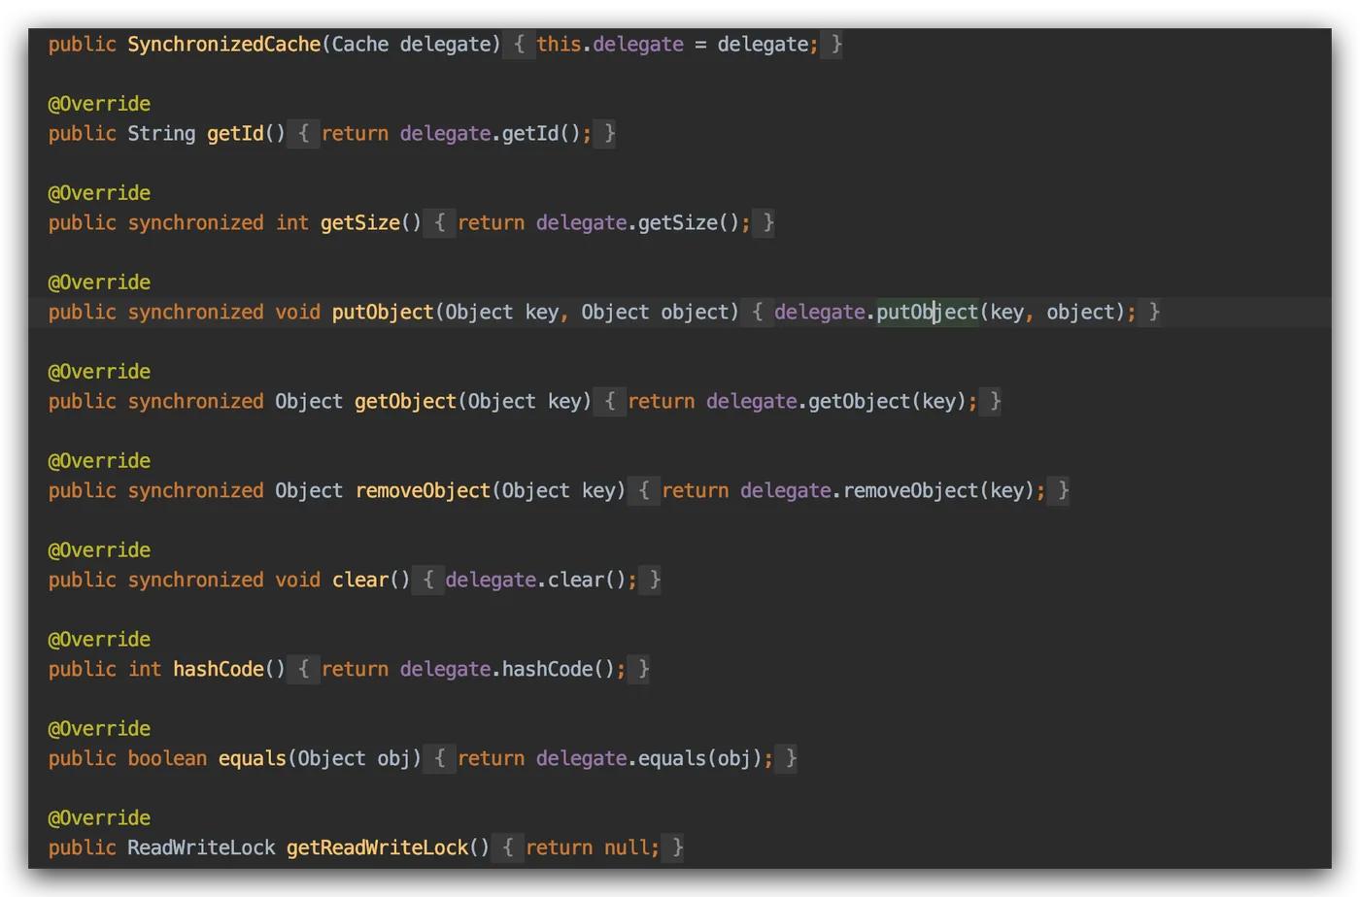The width and height of the screenshot is (1360, 897).
Task: Click the removeObject method name declaration
Action: (x=423, y=491)
